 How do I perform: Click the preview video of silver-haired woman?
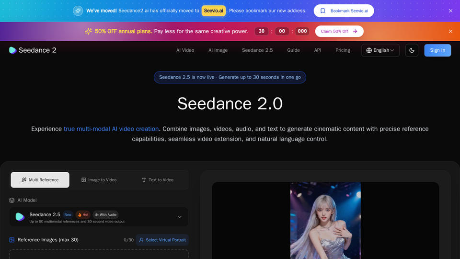(x=325, y=221)
